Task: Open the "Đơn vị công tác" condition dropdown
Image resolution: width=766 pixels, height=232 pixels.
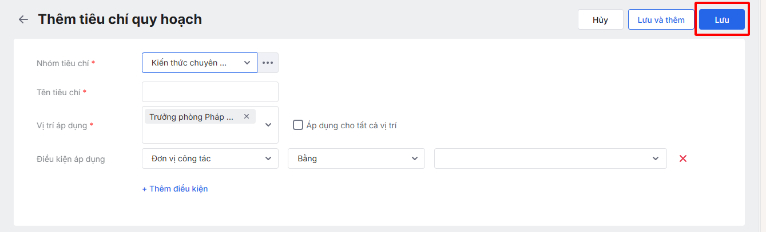Action: click(x=210, y=158)
